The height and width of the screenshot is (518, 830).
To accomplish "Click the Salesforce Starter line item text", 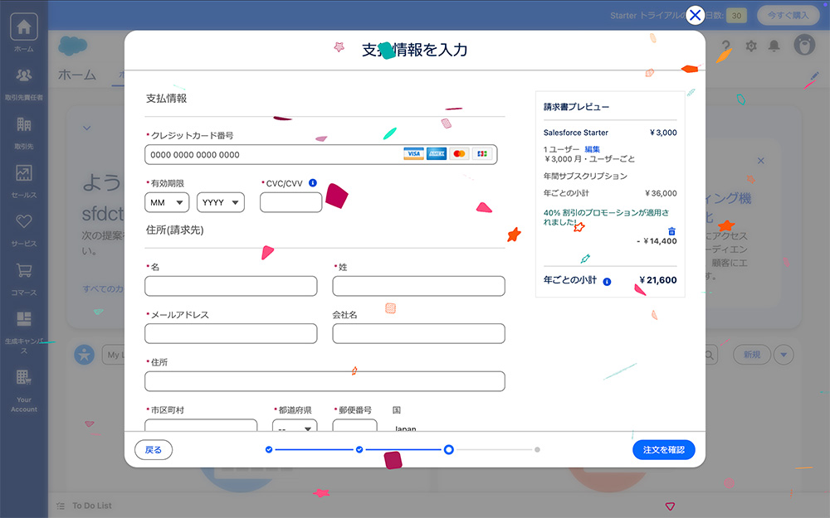I will click(576, 133).
